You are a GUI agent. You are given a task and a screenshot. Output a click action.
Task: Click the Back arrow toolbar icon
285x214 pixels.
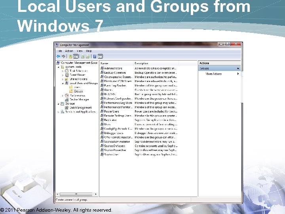point(58,56)
